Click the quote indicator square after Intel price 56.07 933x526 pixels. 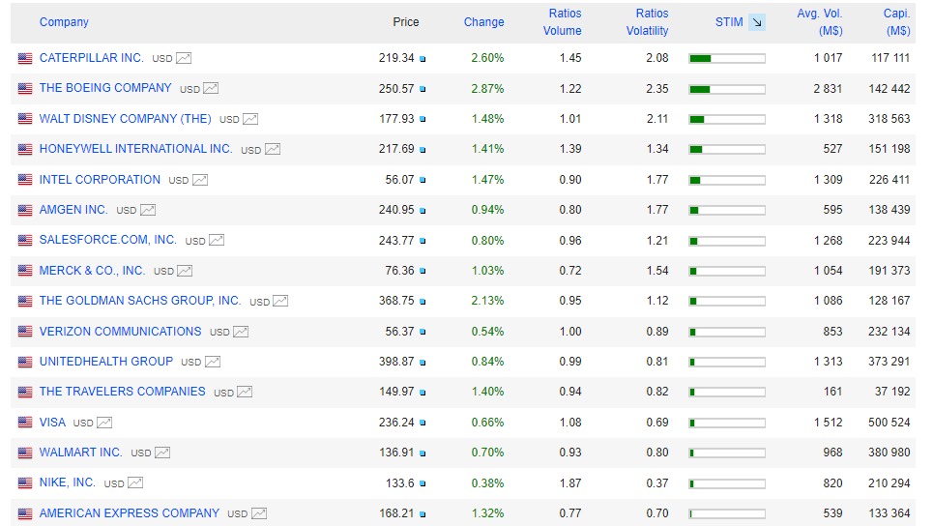click(x=423, y=180)
